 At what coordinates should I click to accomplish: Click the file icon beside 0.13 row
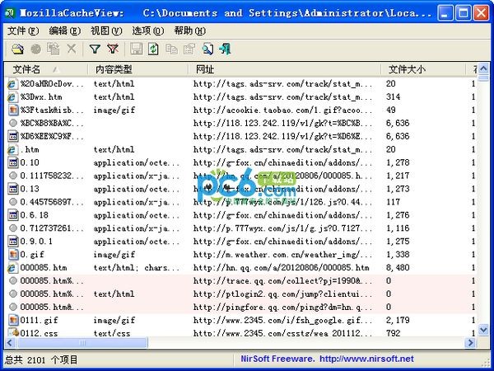pos(13,189)
